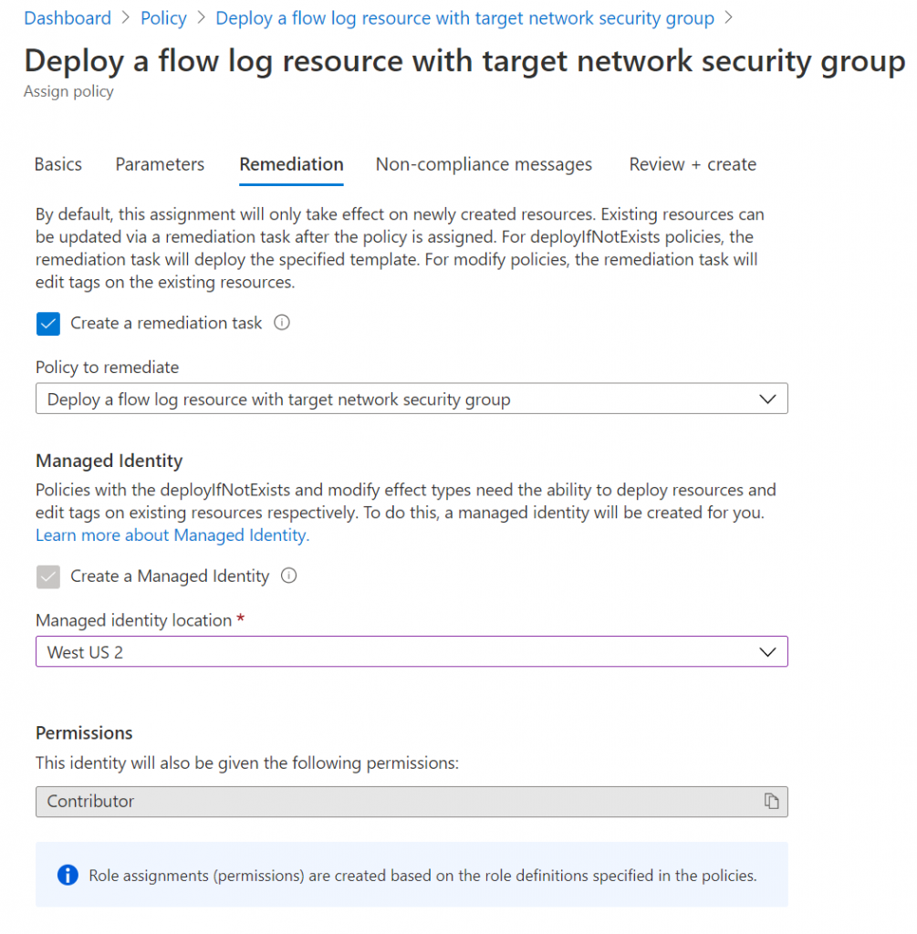
Task: Go to Policy breadcrumb link
Action: [x=163, y=18]
